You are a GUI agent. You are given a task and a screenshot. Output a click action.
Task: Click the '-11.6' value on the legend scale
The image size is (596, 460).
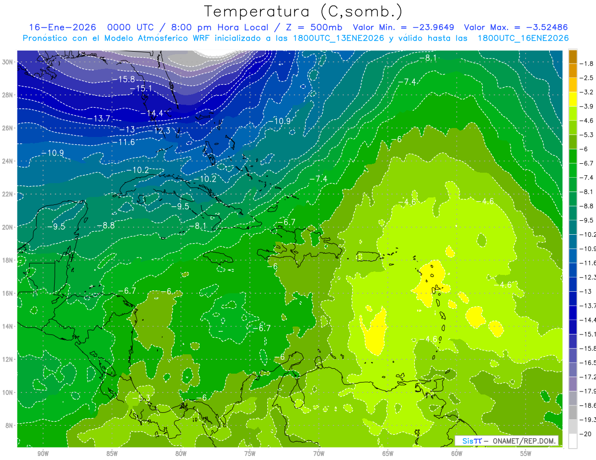[x=588, y=263]
